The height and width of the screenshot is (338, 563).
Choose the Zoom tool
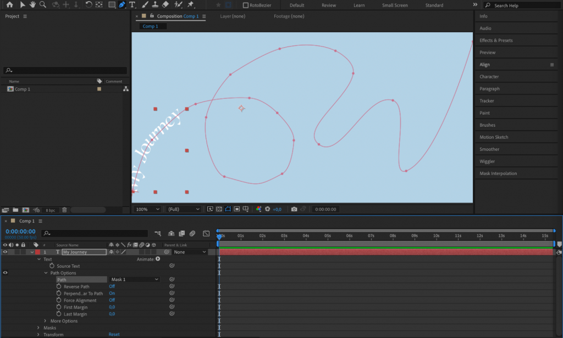pyautogui.click(x=42, y=5)
